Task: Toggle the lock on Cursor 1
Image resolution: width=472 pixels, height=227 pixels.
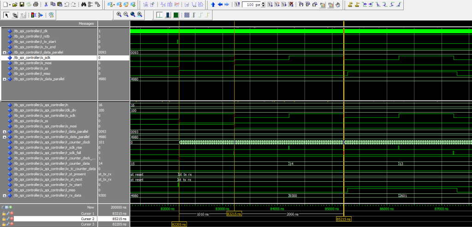Action: [x=4, y=213]
